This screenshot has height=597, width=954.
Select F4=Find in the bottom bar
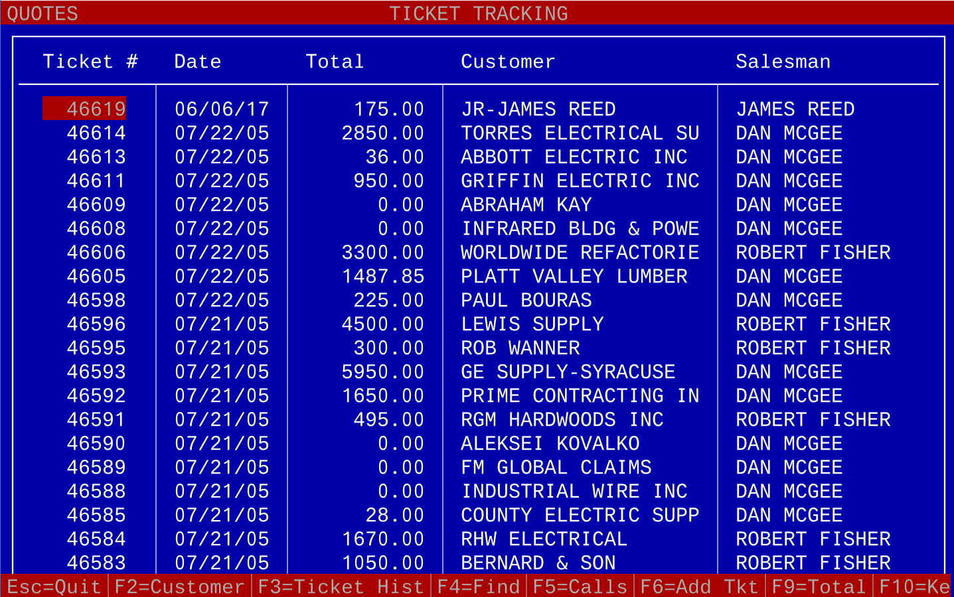(479, 586)
